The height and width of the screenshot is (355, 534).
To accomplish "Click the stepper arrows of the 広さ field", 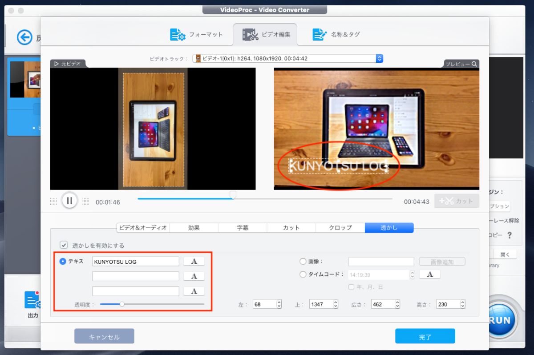I will click(x=397, y=304).
